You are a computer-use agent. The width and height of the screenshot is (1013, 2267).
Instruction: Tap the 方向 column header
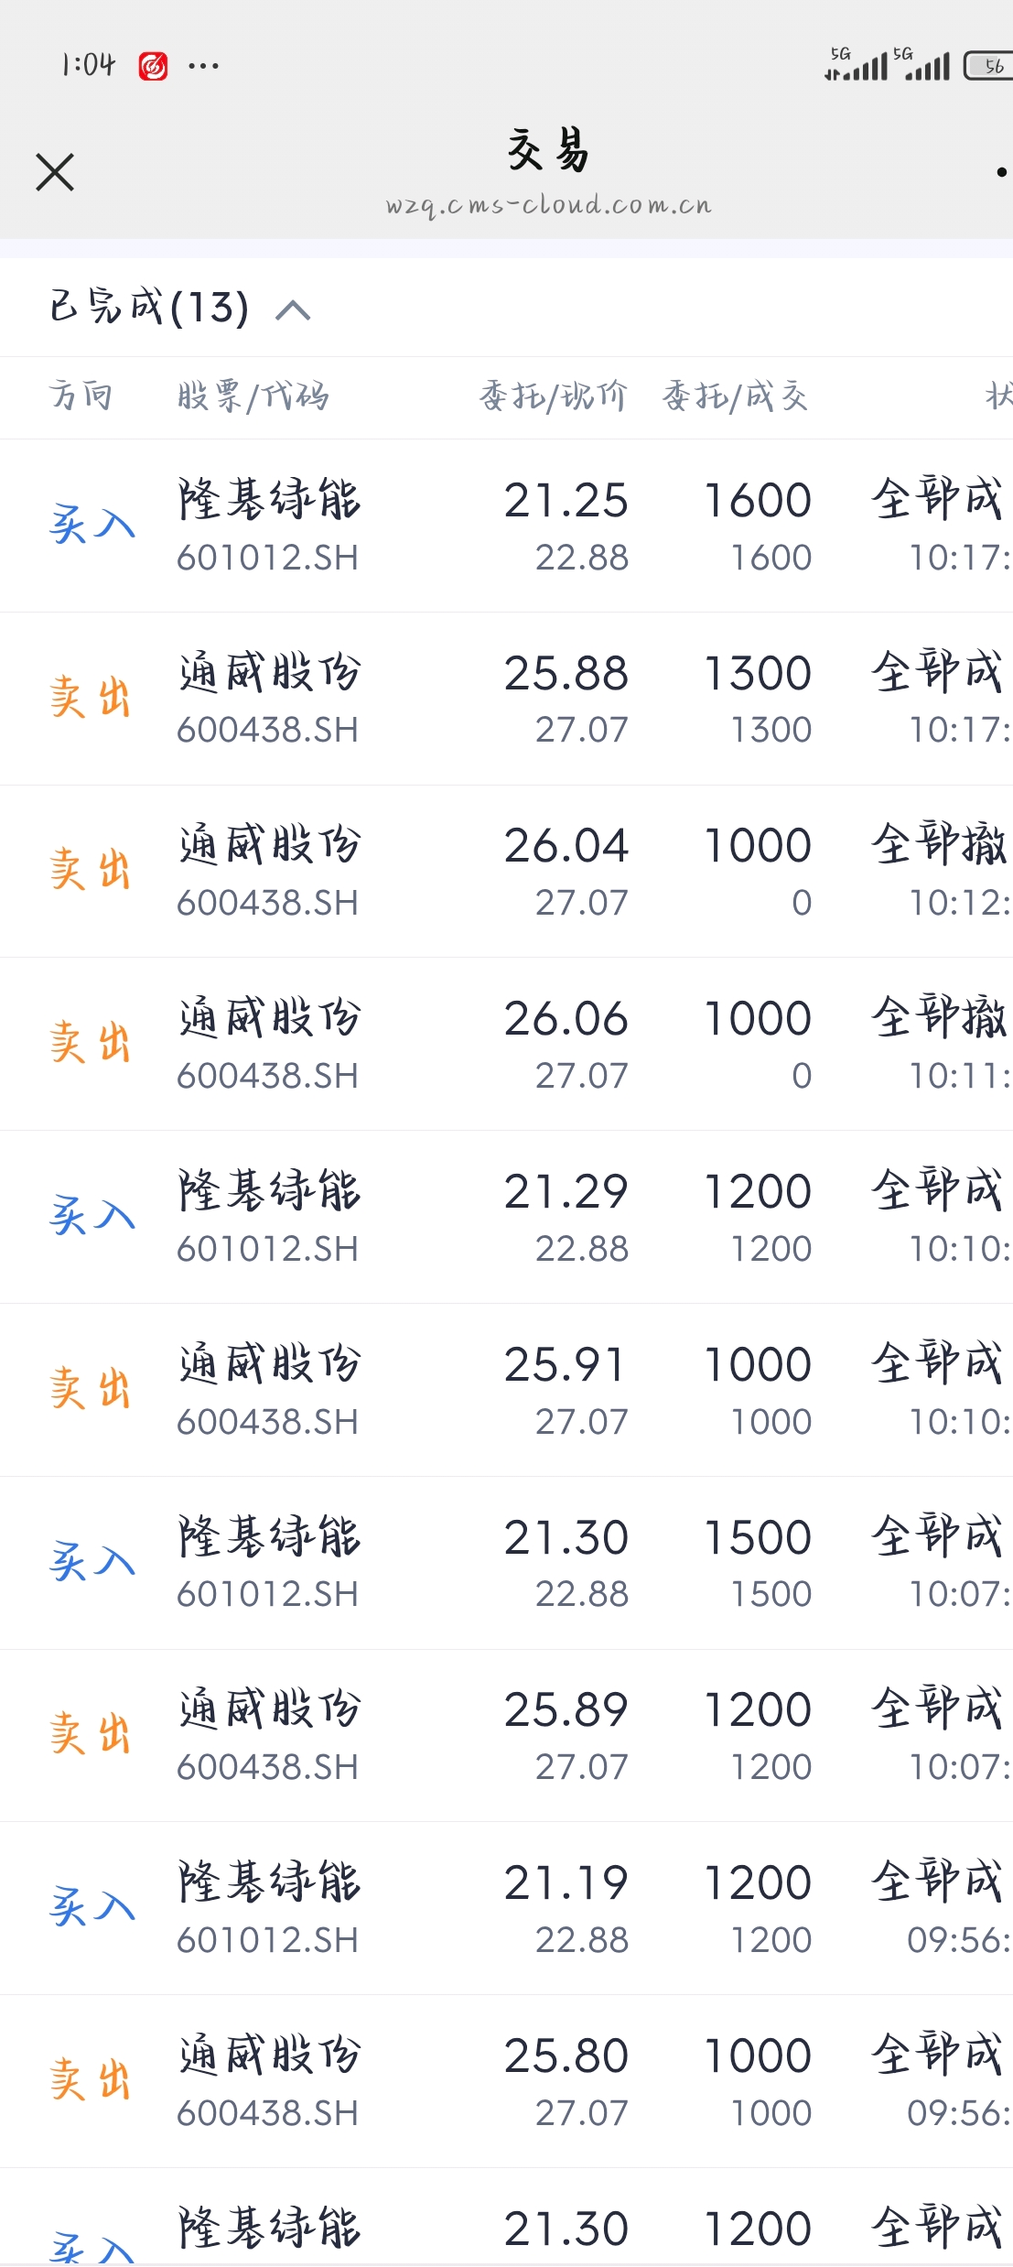(x=81, y=396)
